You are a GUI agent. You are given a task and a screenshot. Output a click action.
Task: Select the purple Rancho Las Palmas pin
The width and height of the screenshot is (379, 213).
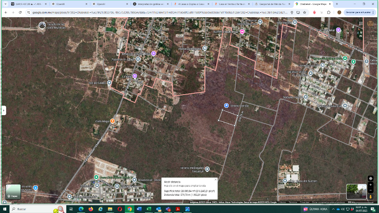pos(154,53)
